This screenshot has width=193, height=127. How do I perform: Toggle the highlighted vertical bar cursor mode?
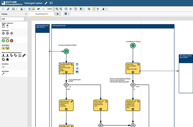[94, 9]
